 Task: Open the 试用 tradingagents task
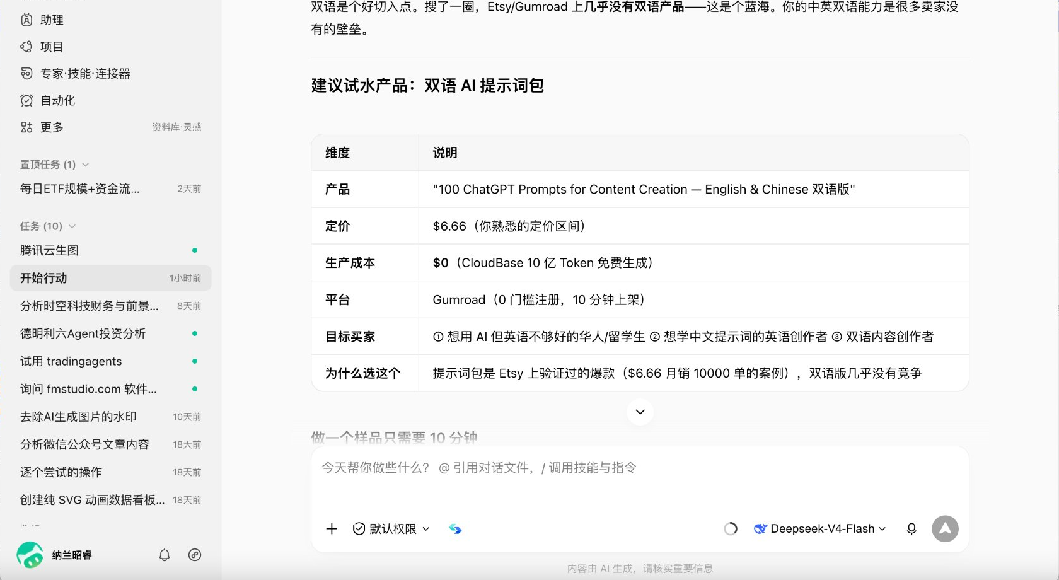pos(110,361)
